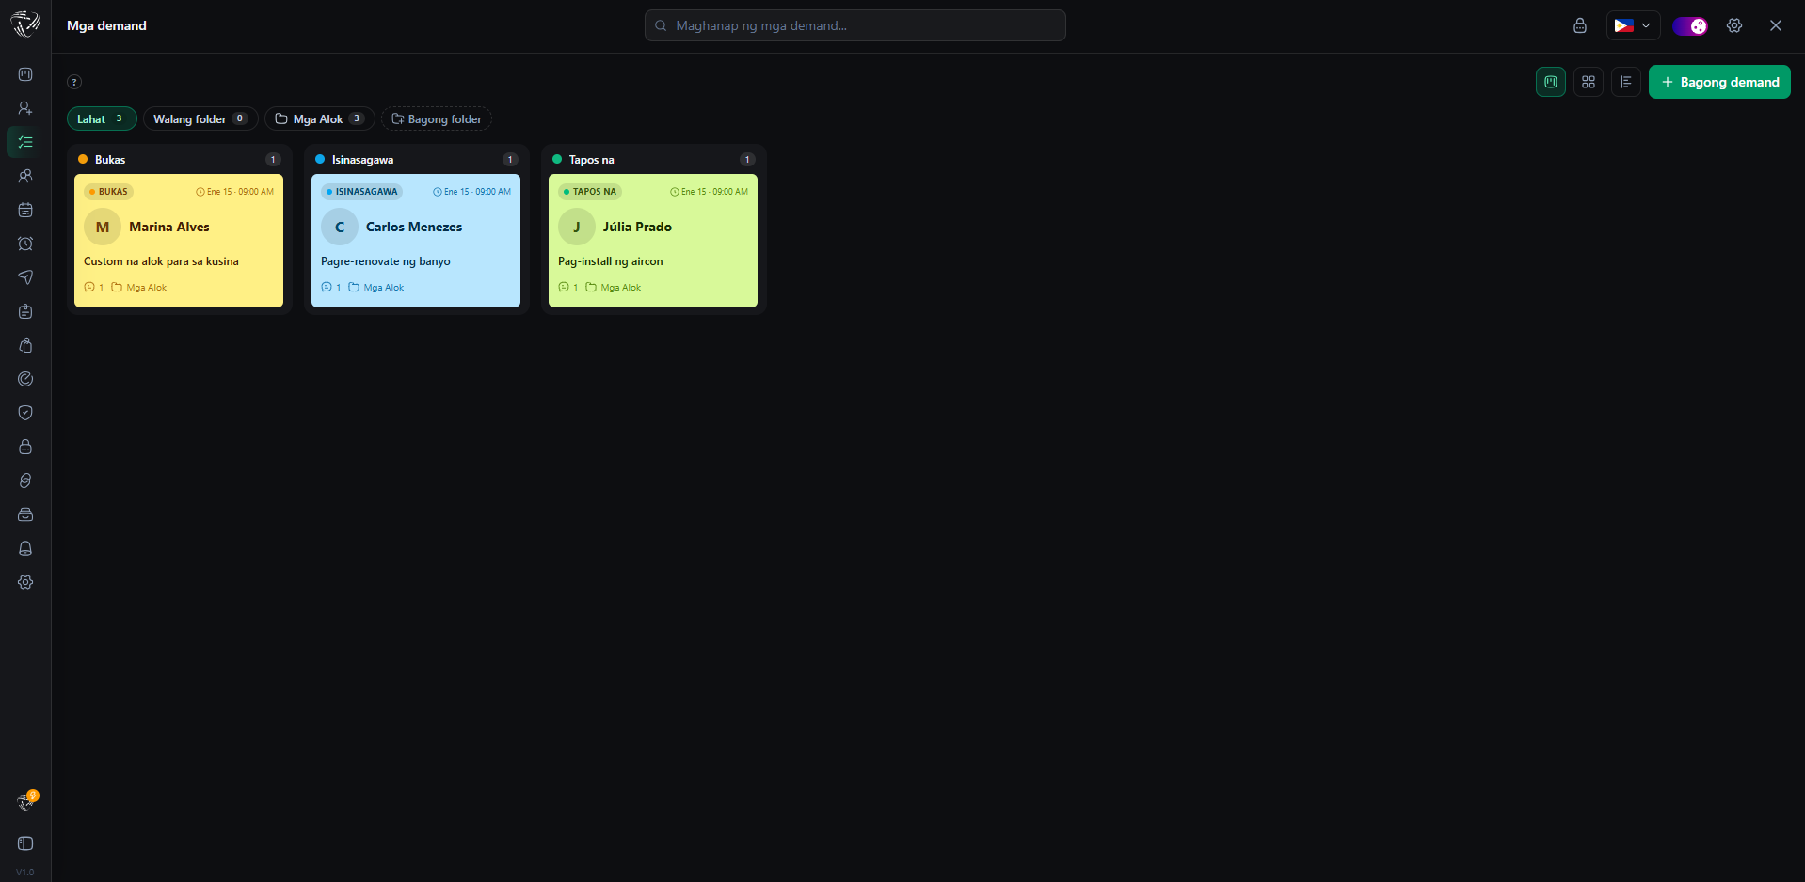Click Mga Alok folder label on Marina card
Screen dimensions: 1805x882
[x=139, y=288]
